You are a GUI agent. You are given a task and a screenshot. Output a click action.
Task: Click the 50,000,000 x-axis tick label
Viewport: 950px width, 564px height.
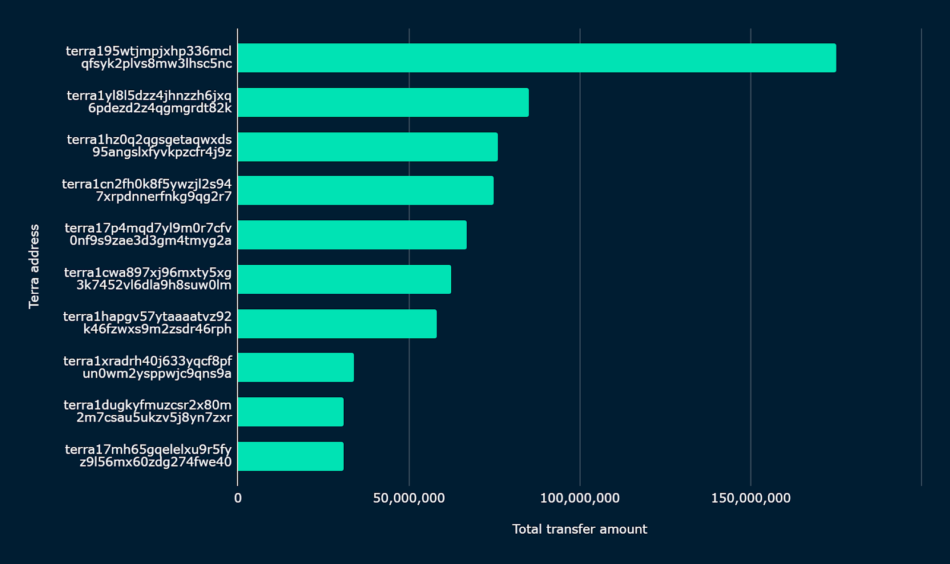click(408, 498)
